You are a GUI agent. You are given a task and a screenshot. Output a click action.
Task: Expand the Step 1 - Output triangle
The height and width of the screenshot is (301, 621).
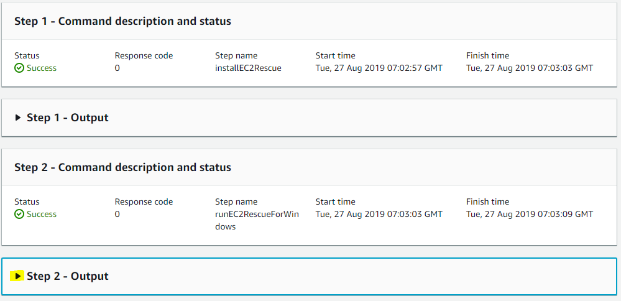point(17,118)
